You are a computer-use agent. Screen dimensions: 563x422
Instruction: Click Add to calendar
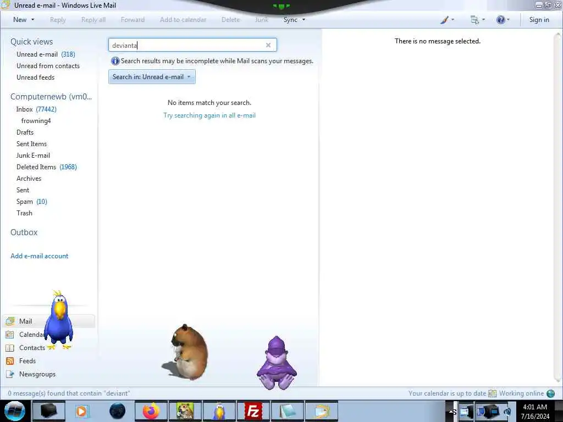point(183,20)
